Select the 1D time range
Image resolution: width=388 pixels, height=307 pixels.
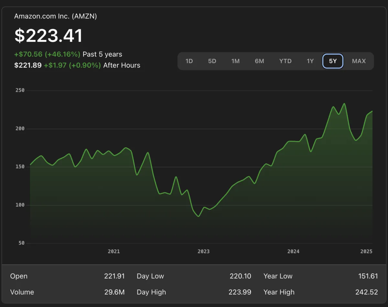(189, 61)
